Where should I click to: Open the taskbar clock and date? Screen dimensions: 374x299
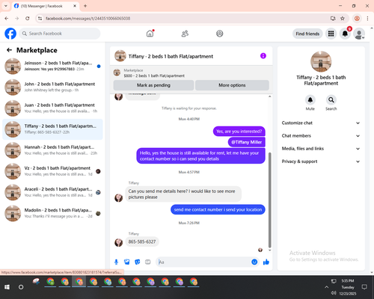click(x=348, y=287)
